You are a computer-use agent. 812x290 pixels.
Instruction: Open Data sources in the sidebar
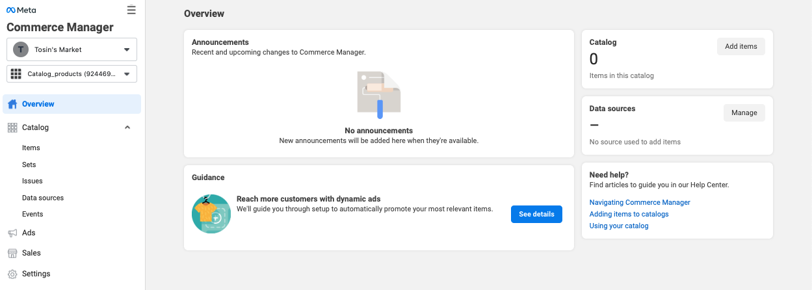click(43, 198)
